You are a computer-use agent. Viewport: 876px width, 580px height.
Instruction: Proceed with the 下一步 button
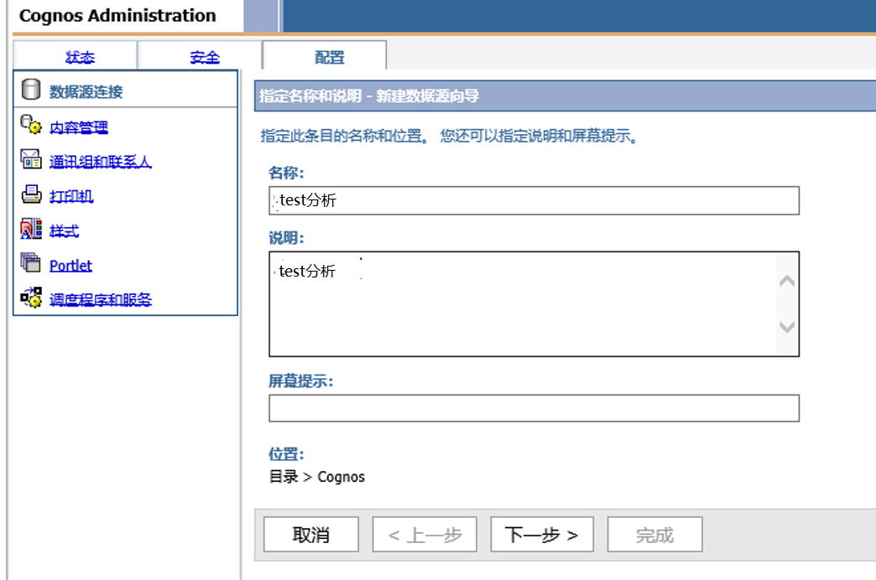(x=542, y=534)
